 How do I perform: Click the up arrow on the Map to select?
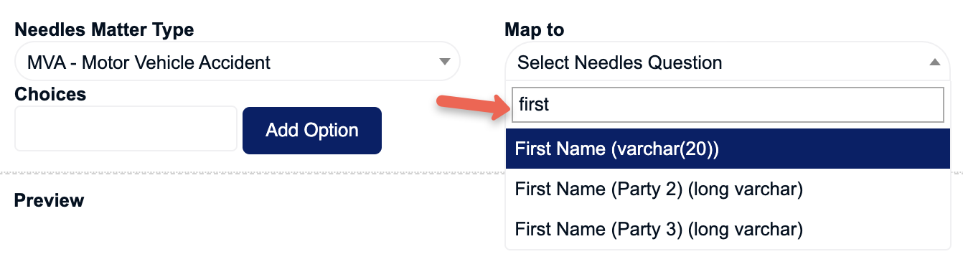click(x=934, y=62)
